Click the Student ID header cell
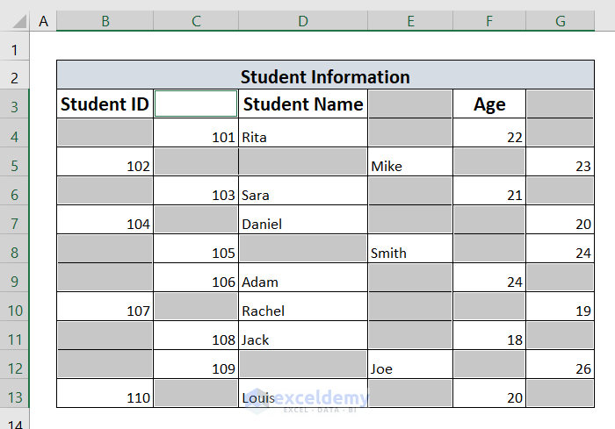This screenshot has width=615, height=429. point(105,104)
